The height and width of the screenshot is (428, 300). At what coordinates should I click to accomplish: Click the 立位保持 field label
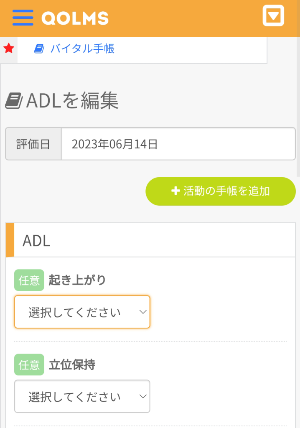tap(72, 364)
